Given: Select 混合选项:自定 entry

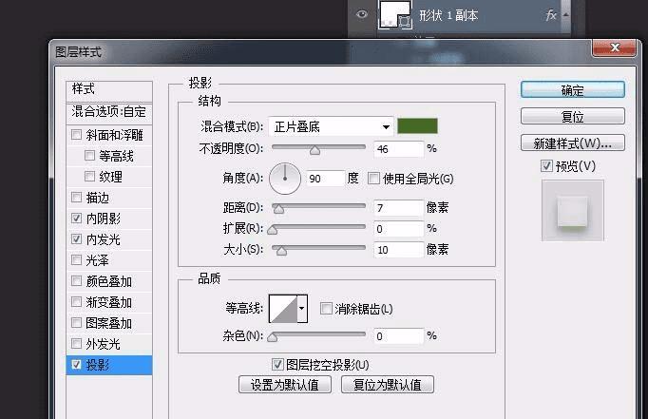Looking at the screenshot, I should (109, 112).
